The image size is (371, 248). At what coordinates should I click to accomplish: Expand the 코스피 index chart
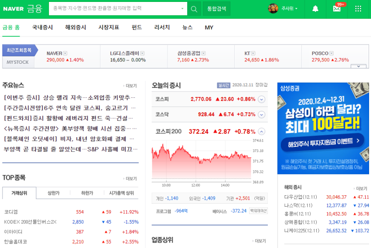coord(262,99)
